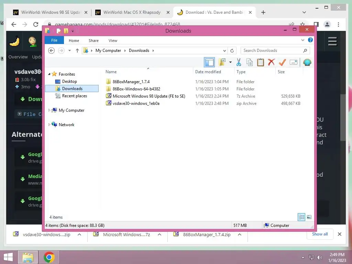Viewport: 352px width, 264px height.
Task: Click GameBanana banana logo
Action: pos(14,41)
